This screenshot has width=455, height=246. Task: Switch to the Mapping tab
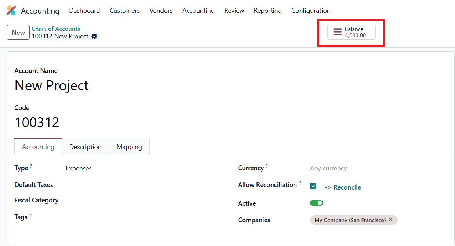point(129,147)
